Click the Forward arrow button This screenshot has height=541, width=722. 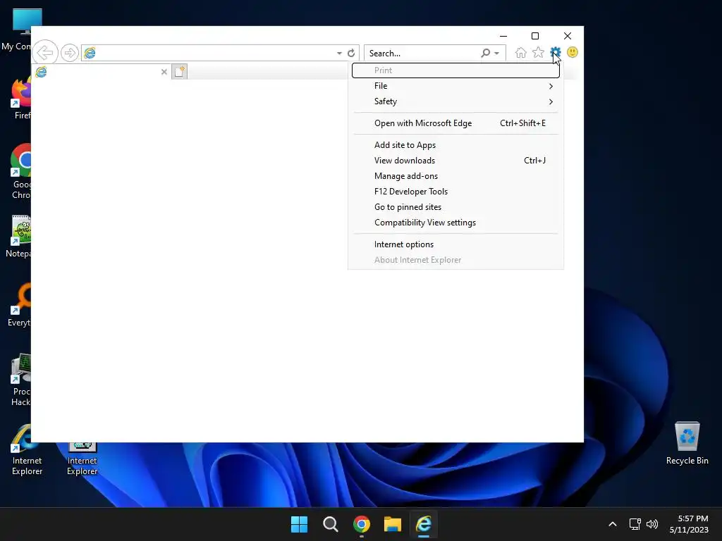70,53
